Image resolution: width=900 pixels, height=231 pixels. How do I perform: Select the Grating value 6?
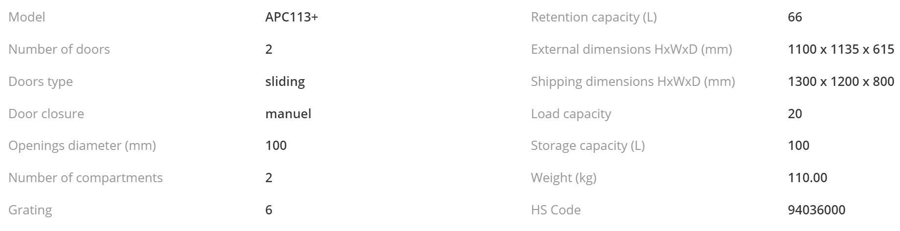pos(269,210)
